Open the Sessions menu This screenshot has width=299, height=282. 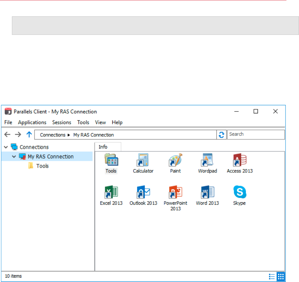62,122
